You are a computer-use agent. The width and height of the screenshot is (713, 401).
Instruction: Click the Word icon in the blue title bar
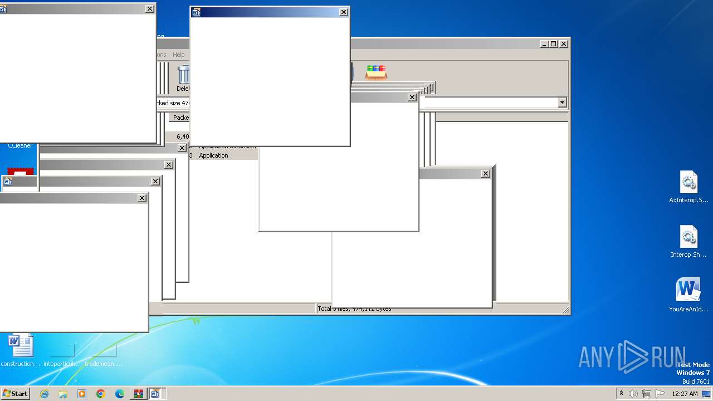point(196,12)
